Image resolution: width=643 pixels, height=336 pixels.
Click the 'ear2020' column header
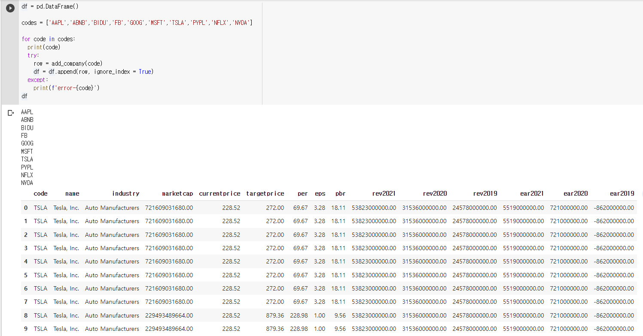point(576,194)
